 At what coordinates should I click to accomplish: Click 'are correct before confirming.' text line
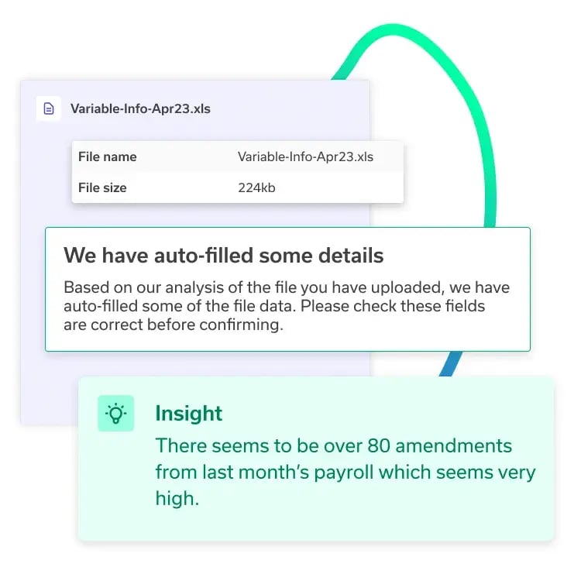(x=174, y=325)
